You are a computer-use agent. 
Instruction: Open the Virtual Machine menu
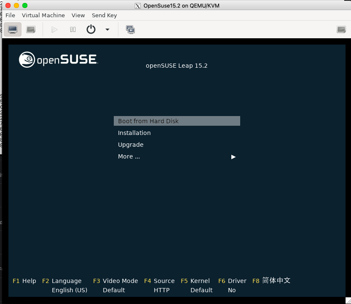[x=43, y=15]
